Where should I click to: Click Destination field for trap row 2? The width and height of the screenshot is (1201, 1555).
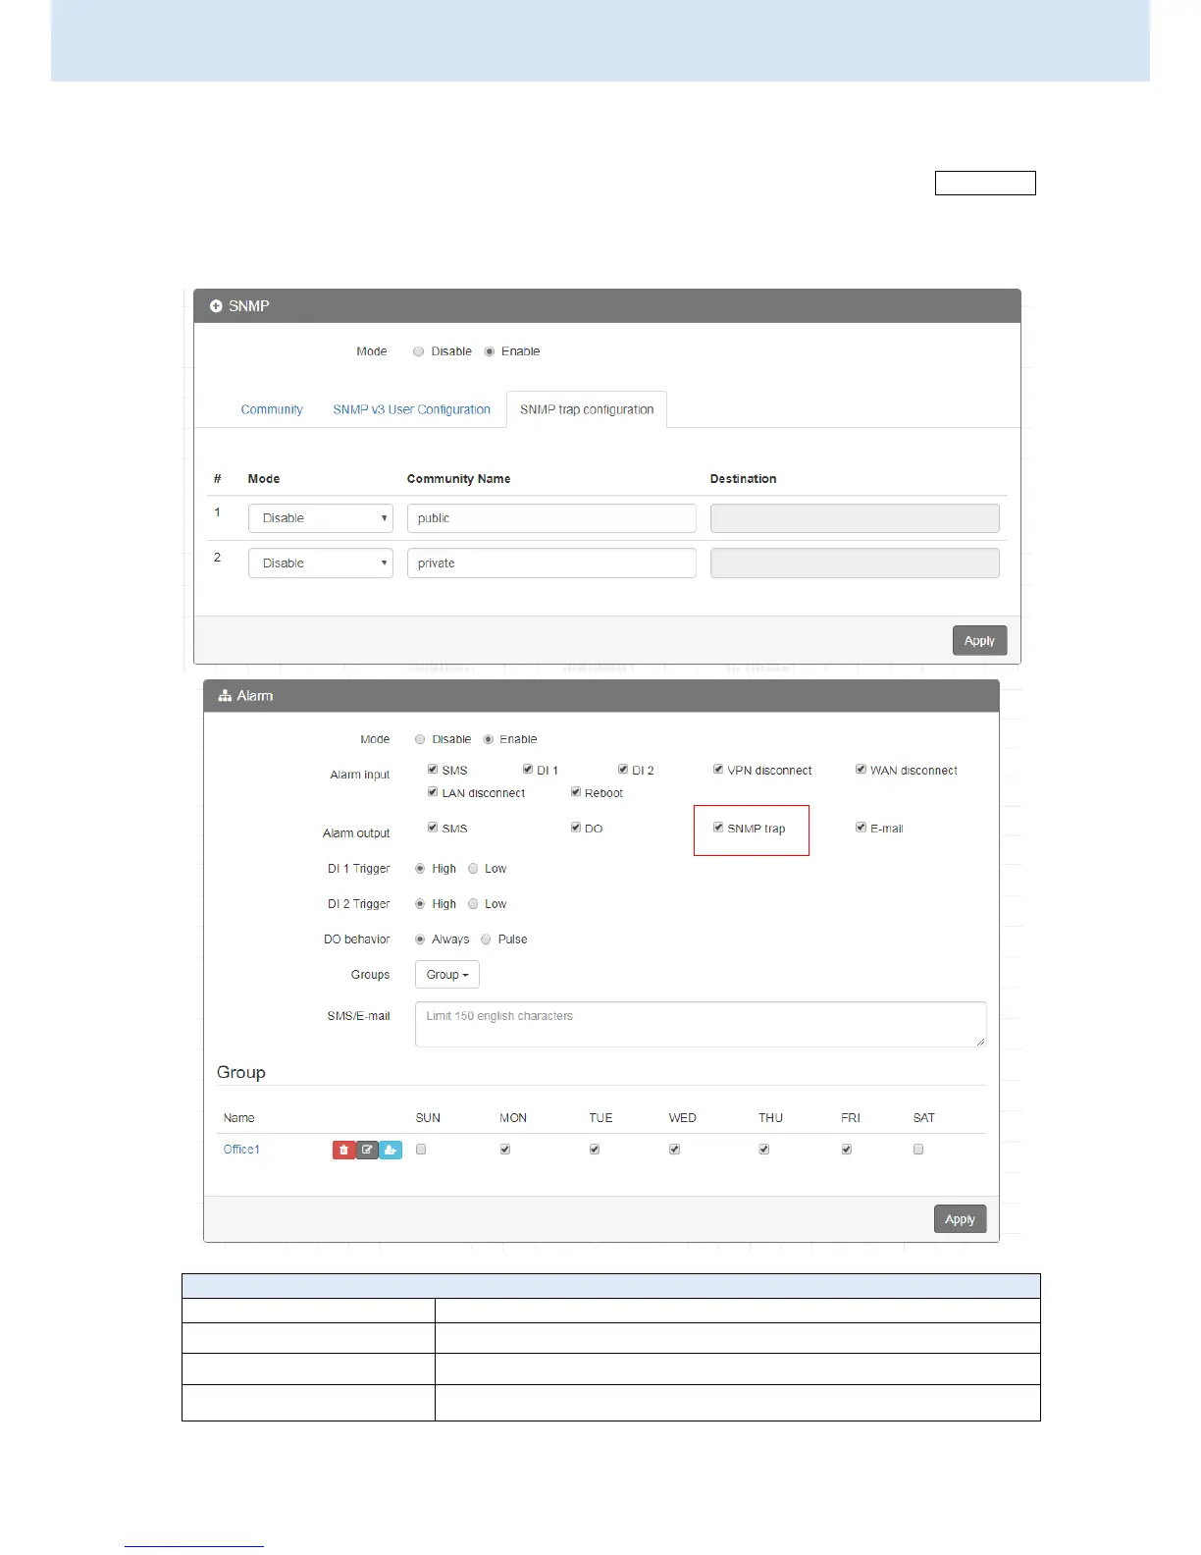click(x=855, y=563)
